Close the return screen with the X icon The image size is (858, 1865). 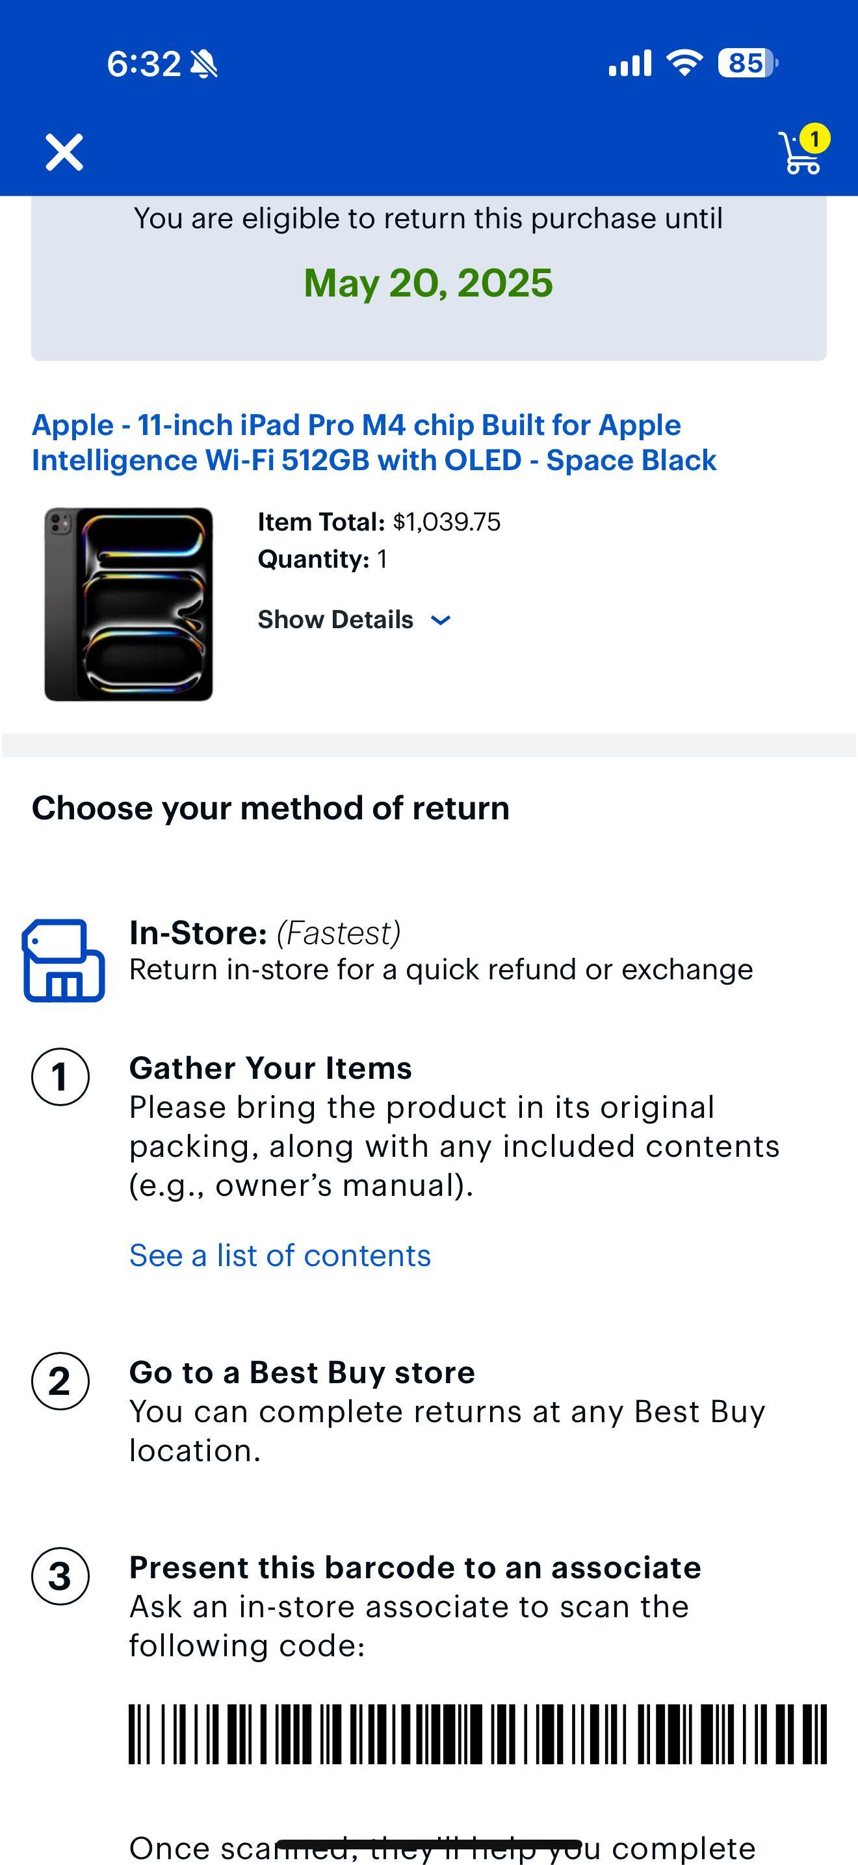click(64, 152)
